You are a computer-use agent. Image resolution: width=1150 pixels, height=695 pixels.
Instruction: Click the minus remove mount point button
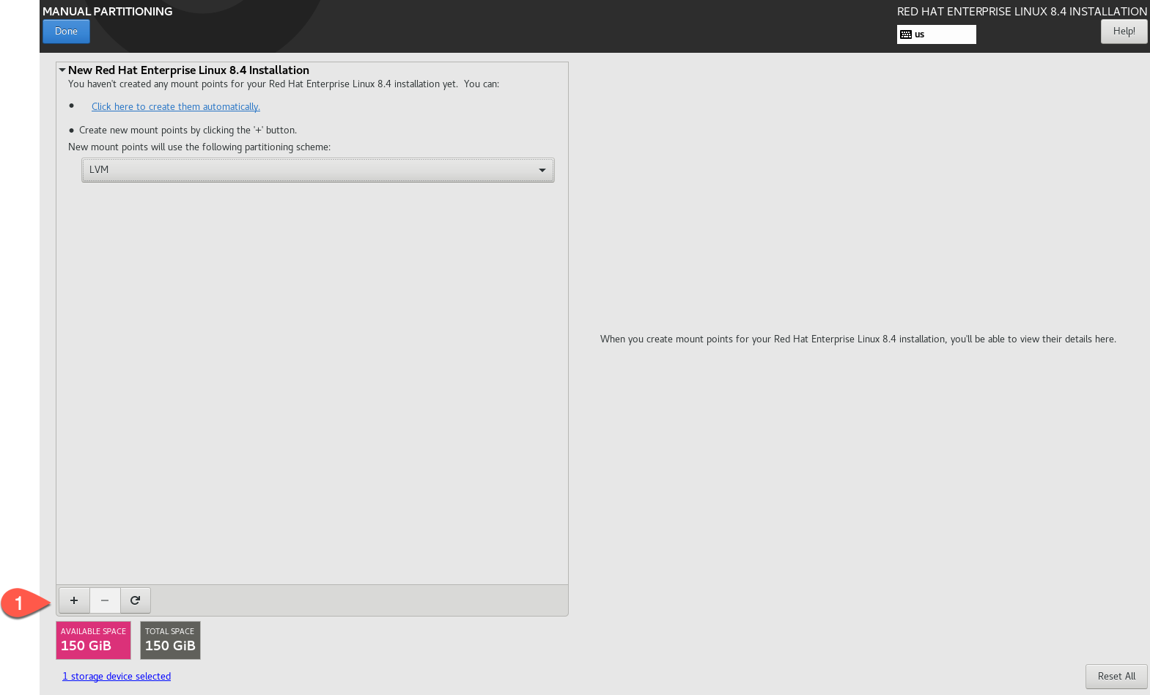click(x=105, y=600)
